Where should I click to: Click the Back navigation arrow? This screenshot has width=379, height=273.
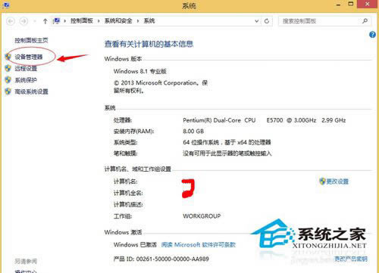[11, 21]
